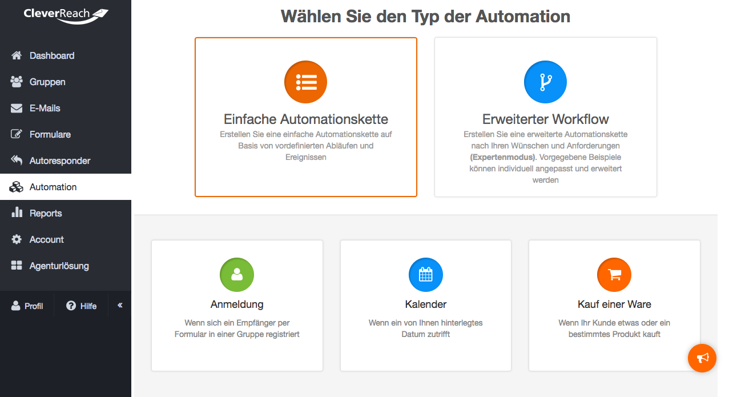
Task: Click the blue calendar icon for Kalender
Action: click(426, 275)
